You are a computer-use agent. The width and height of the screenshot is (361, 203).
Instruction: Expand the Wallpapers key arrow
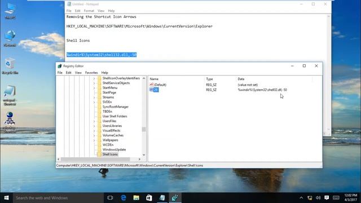[94, 140]
